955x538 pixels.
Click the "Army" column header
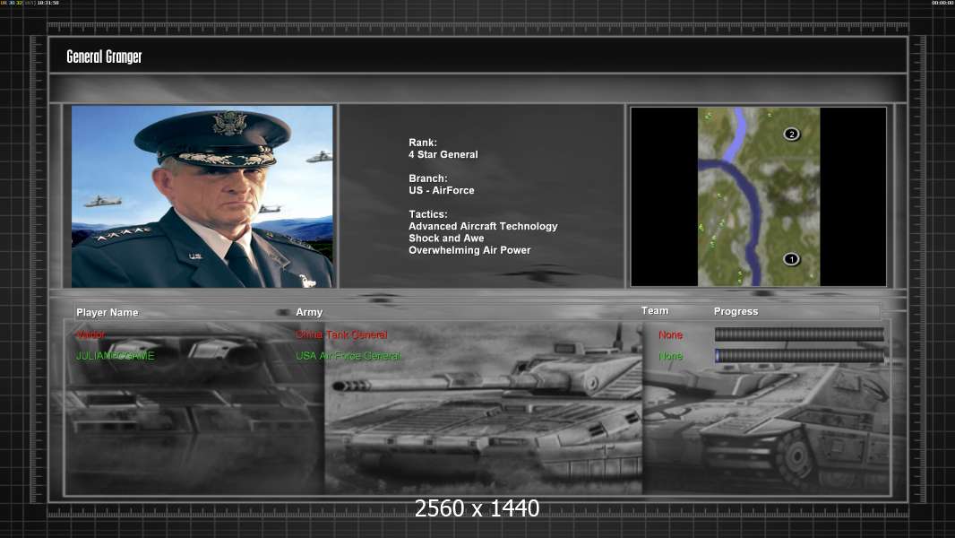pos(309,312)
